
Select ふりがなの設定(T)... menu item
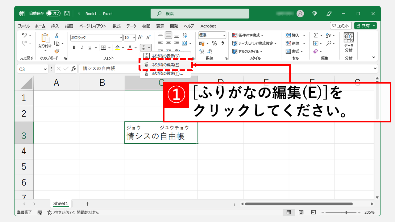click(x=165, y=73)
